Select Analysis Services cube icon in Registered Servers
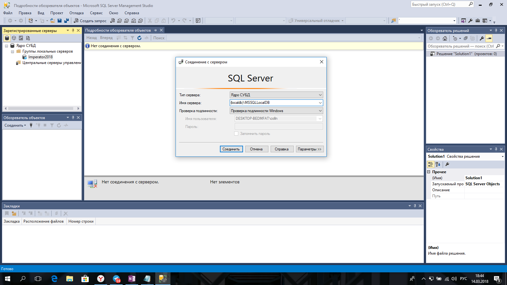The width and height of the screenshot is (507, 285). tap(14, 38)
